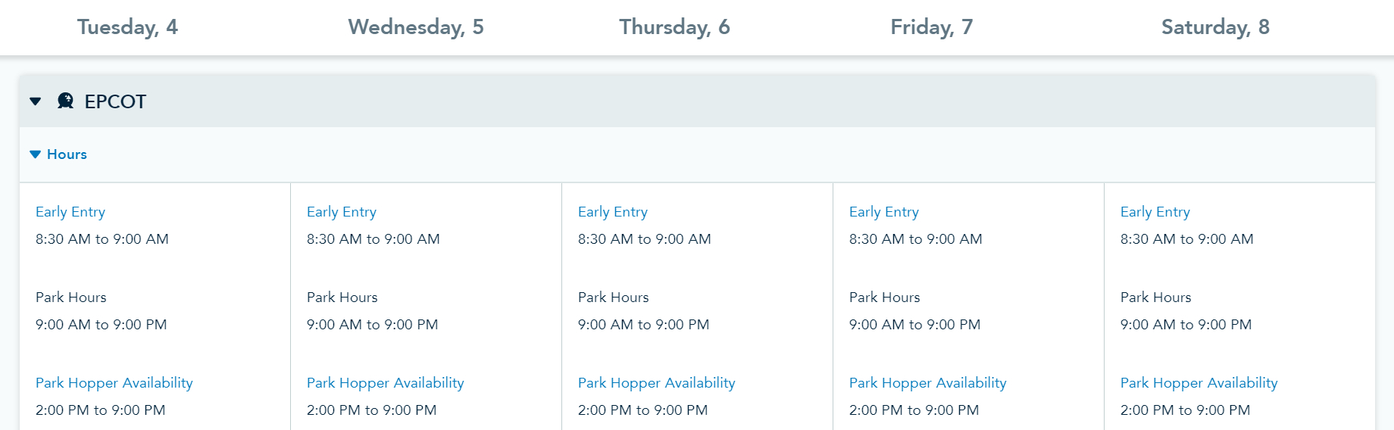Open Wednesday's Early Entry link
1394x430 pixels.
[x=342, y=212]
